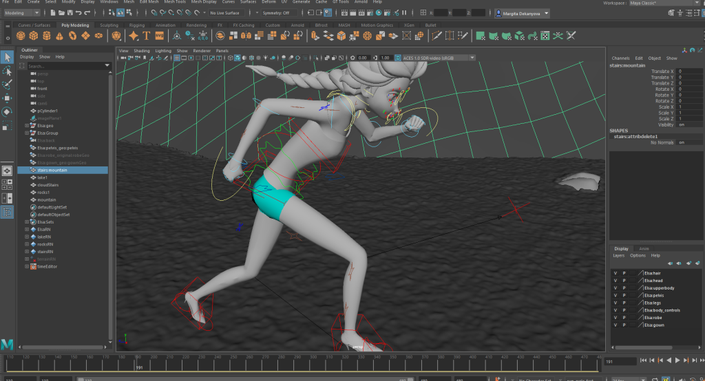Open Options menu in layer editor

point(638,256)
